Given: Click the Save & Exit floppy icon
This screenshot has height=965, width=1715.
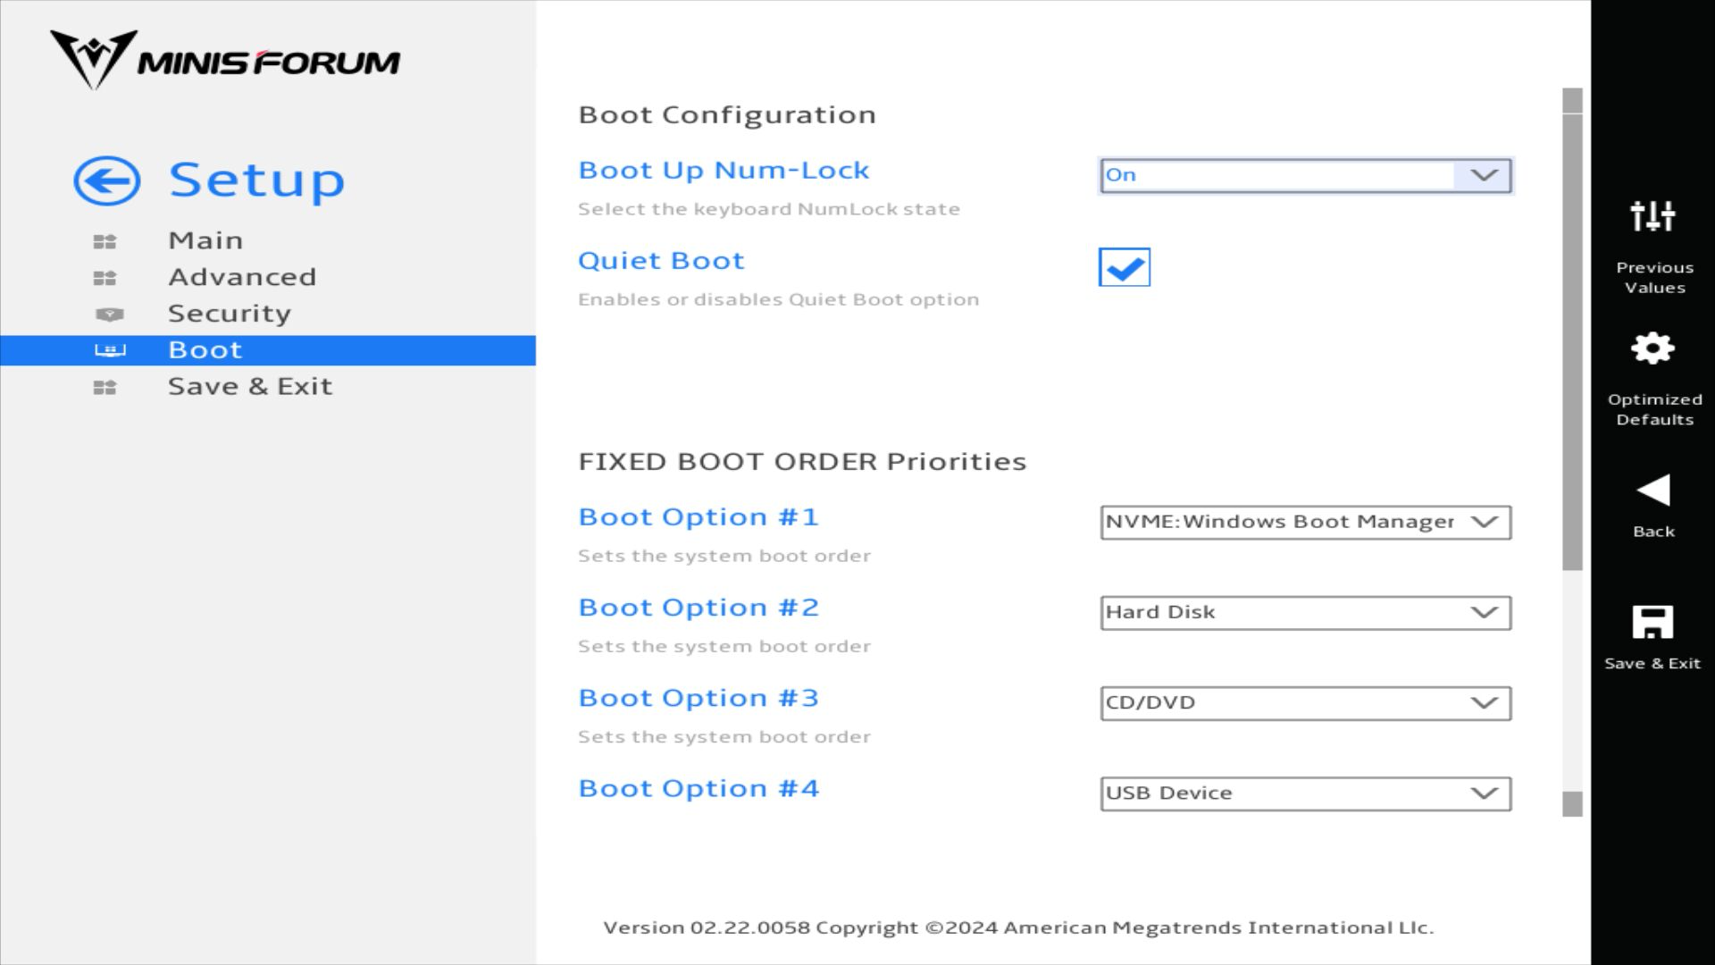Looking at the screenshot, I should (1652, 622).
